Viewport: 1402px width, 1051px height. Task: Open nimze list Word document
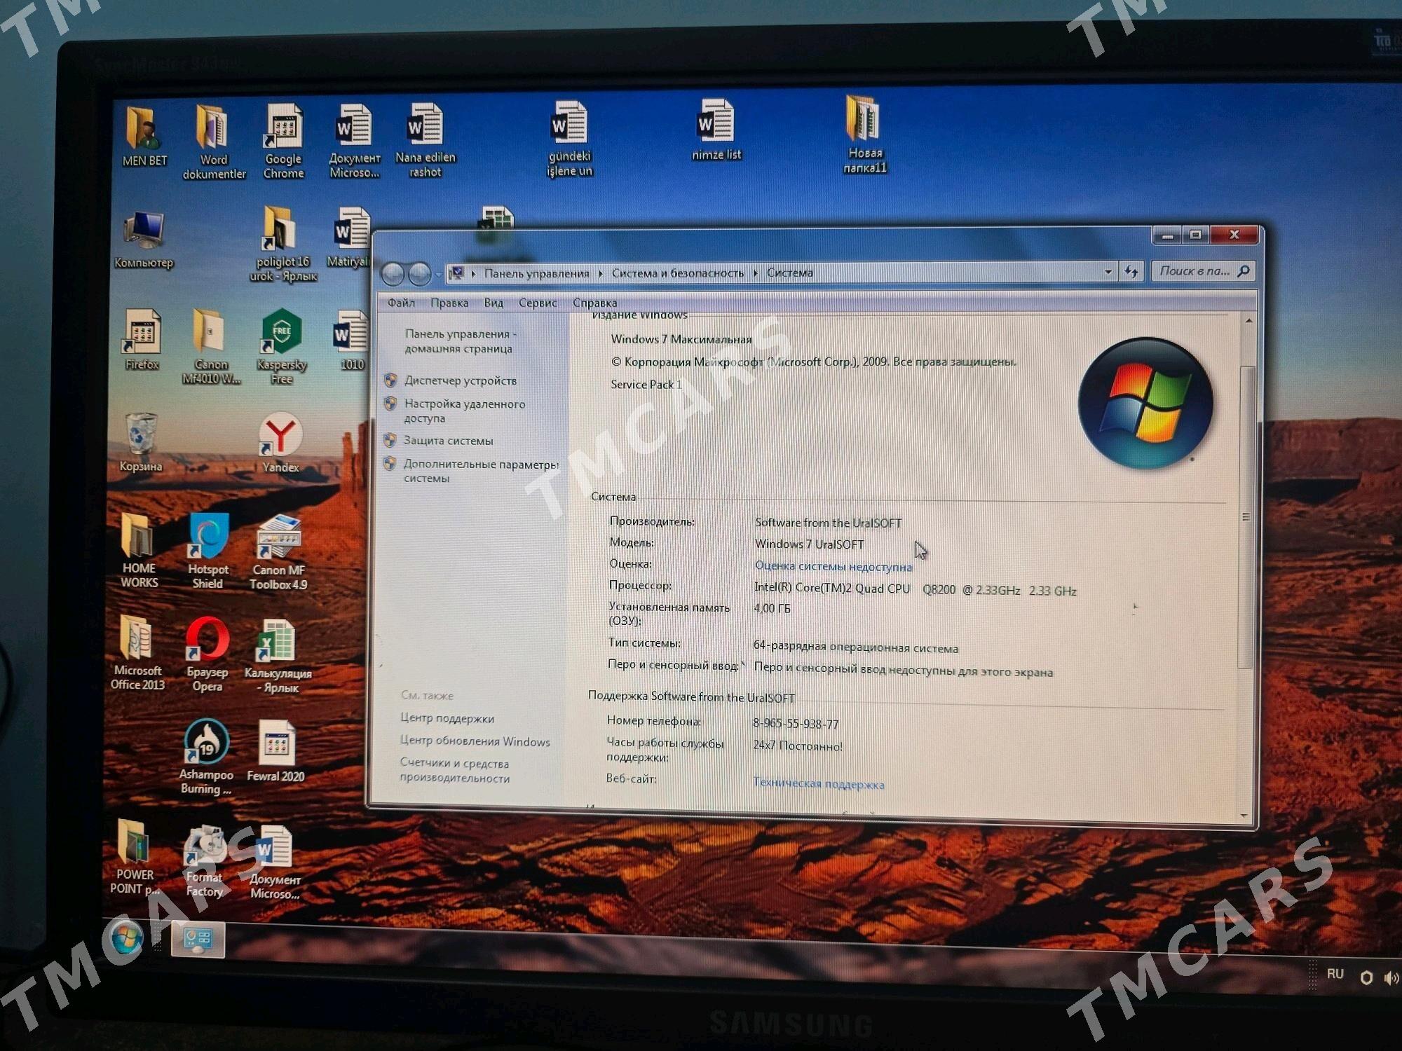point(716,129)
